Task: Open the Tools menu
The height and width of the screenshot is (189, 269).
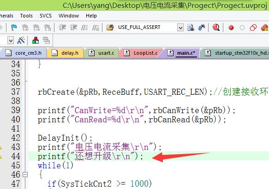Action: coord(26,16)
